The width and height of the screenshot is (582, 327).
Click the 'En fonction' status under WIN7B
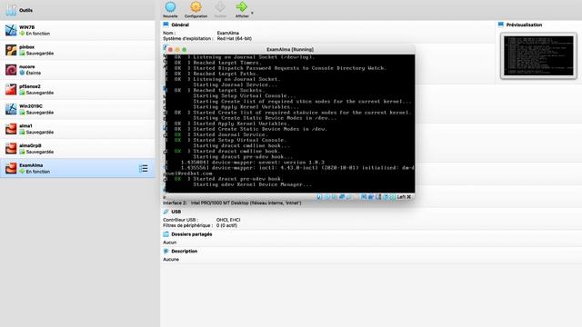coord(37,34)
